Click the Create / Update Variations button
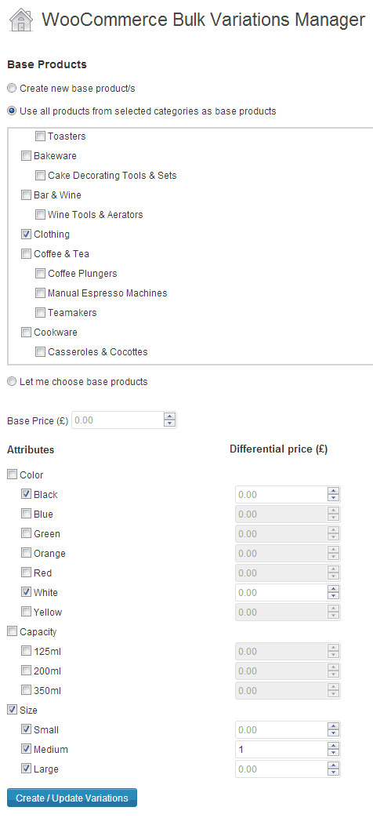373x818 pixels. pos(72,798)
